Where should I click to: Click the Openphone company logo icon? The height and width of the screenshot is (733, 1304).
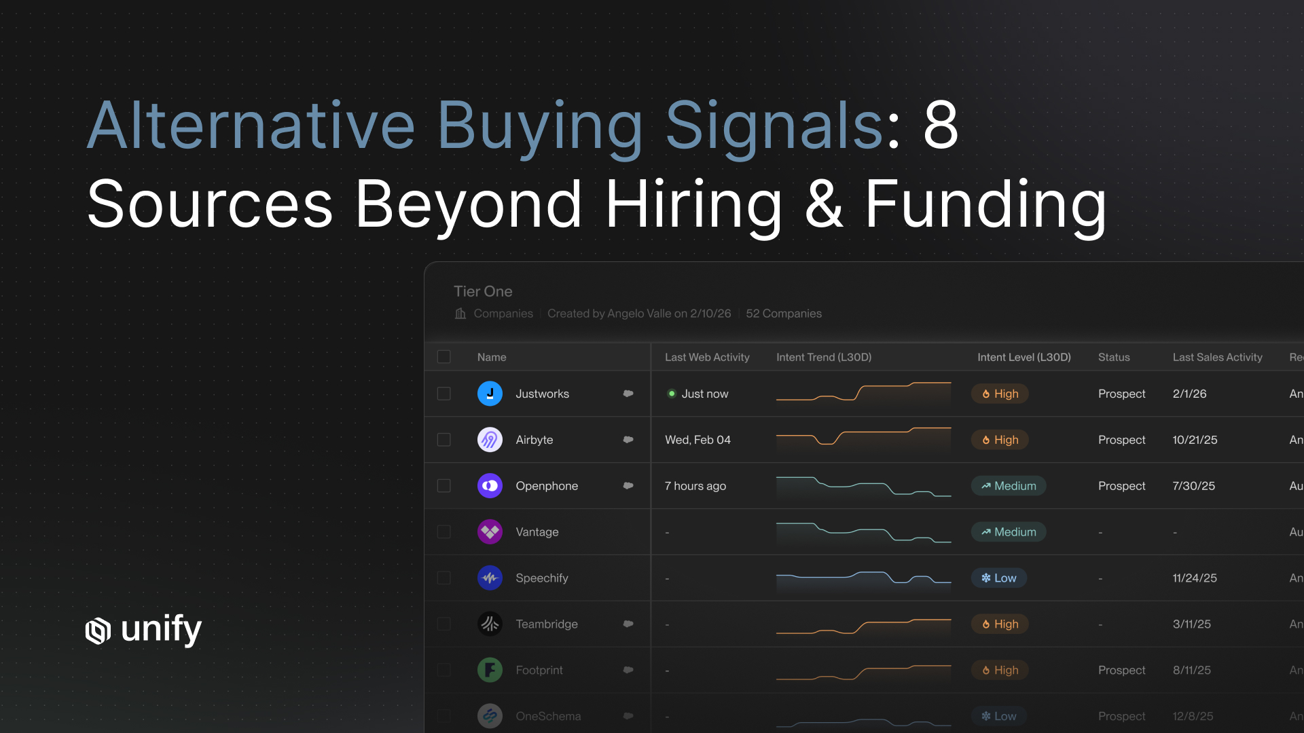[x=490, y=486]
